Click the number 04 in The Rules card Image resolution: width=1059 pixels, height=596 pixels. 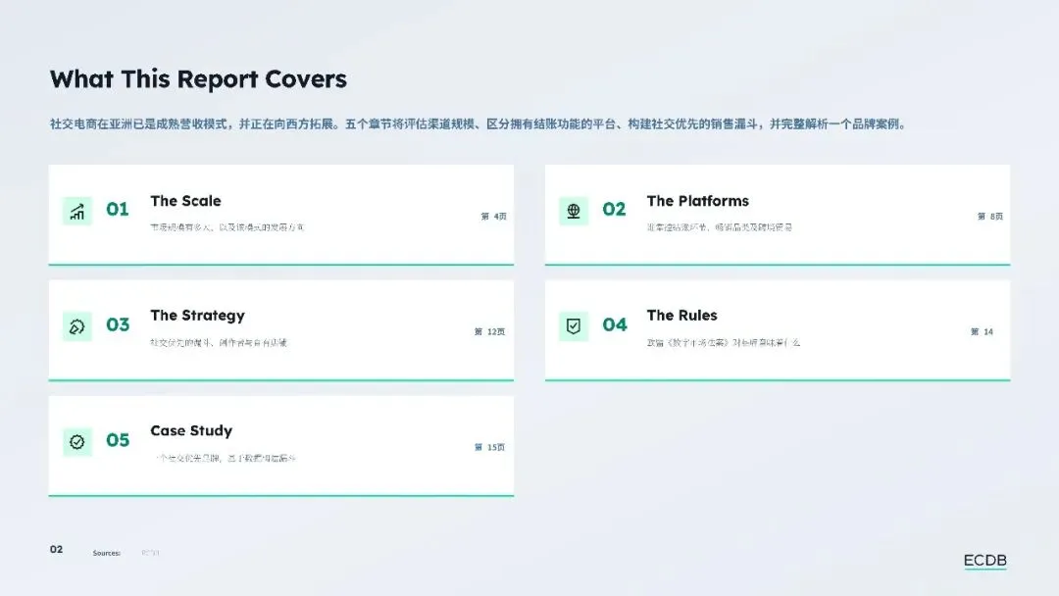click(615, 324)
